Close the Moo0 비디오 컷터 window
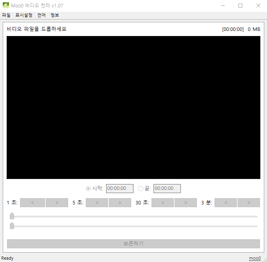 click(258, 5)
